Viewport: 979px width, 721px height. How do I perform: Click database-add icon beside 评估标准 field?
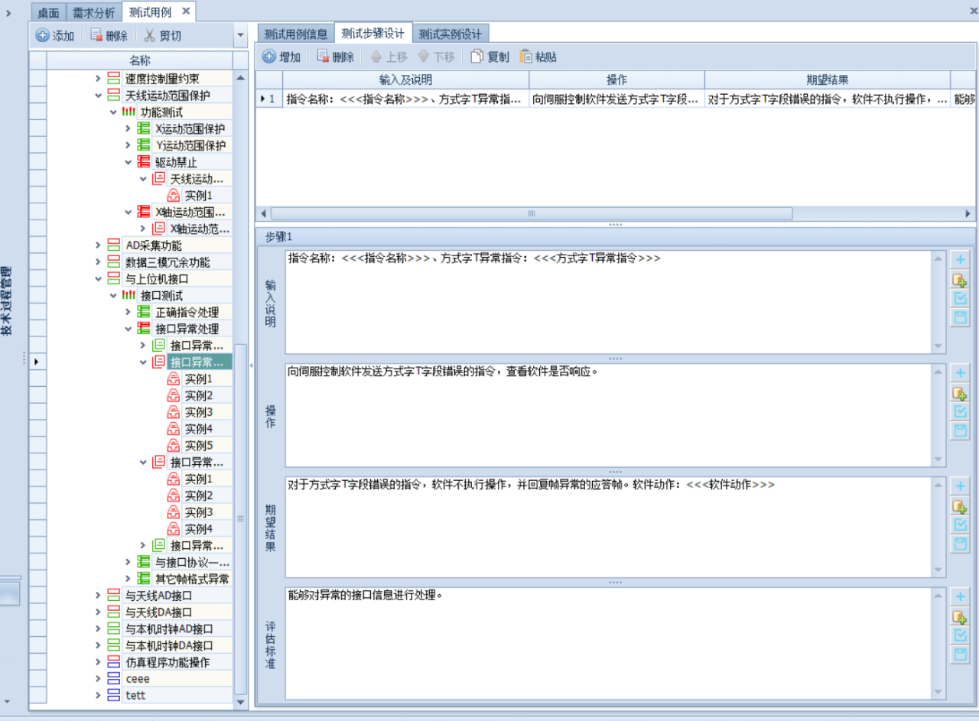[961, 616]
